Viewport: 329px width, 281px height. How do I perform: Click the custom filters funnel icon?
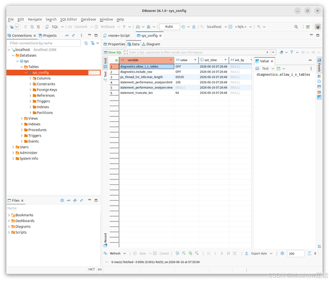(x=291, y=52)
